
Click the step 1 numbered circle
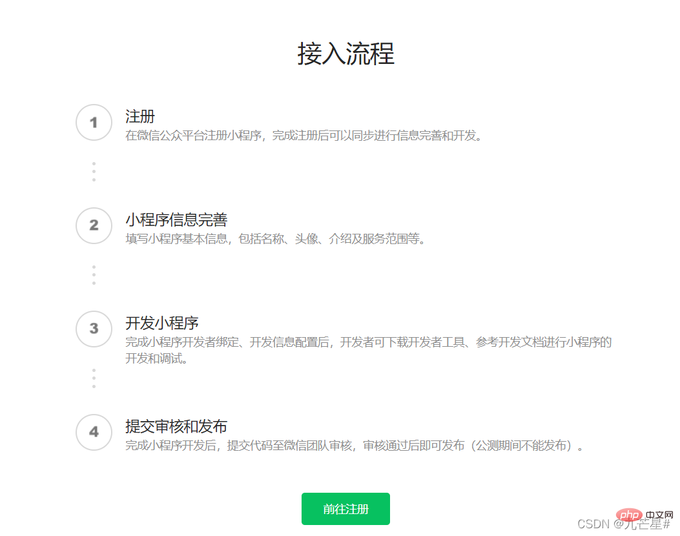[93, 123]
